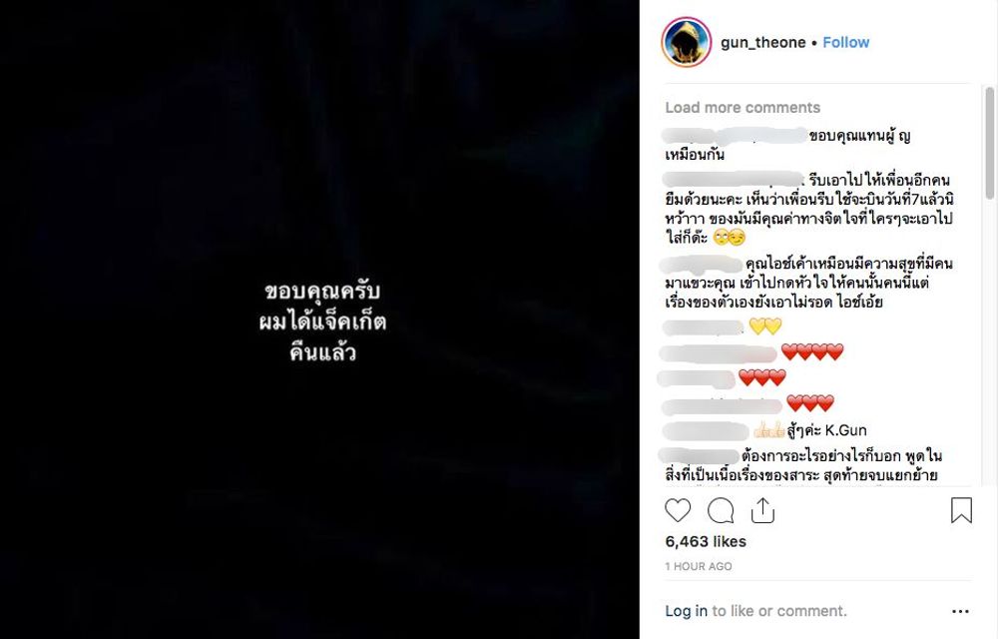998x639 pixels.
Task: Click blurred username beside yellow hearts
Action: [703, 327]
